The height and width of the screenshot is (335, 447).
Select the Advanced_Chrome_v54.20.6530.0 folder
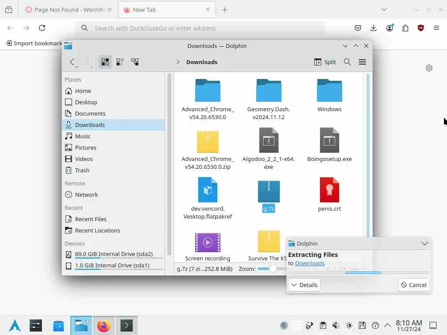pyautogui.click(x=207, y=99)
